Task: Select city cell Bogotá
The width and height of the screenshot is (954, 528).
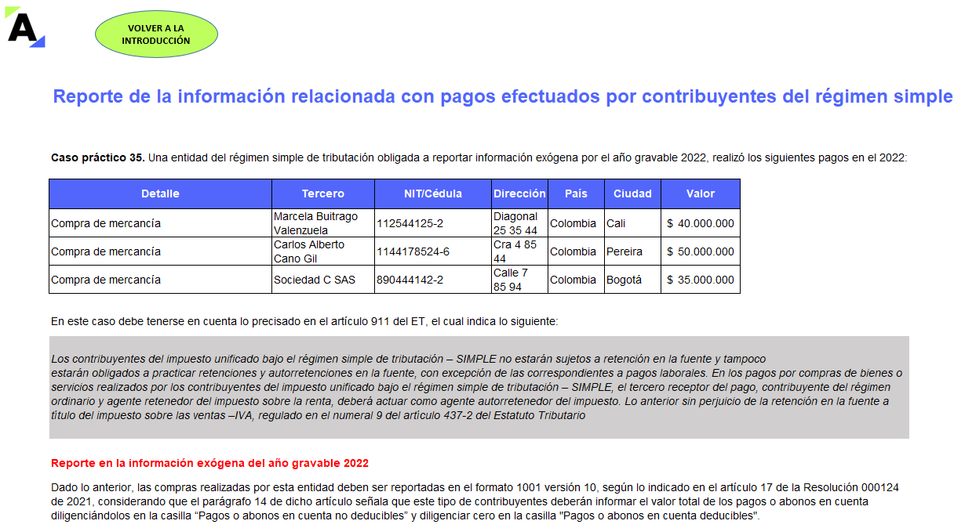Action: pyautogui.click(x=632, y=280)
